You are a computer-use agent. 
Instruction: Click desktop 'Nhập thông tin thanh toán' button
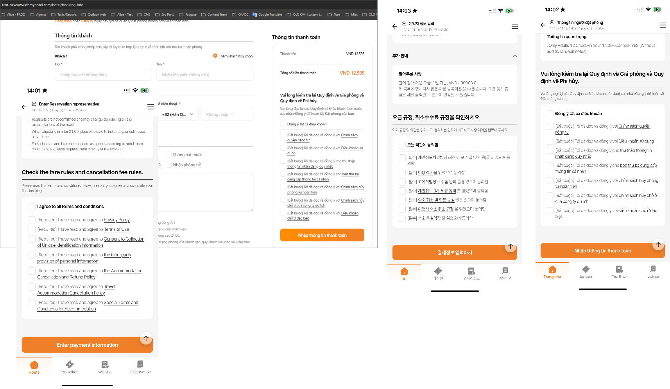(x=322, y=235)
